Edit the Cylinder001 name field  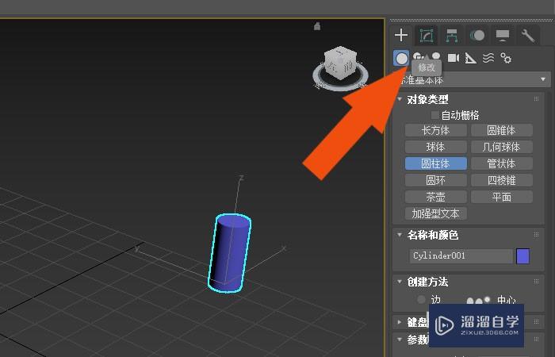point(461,255)
